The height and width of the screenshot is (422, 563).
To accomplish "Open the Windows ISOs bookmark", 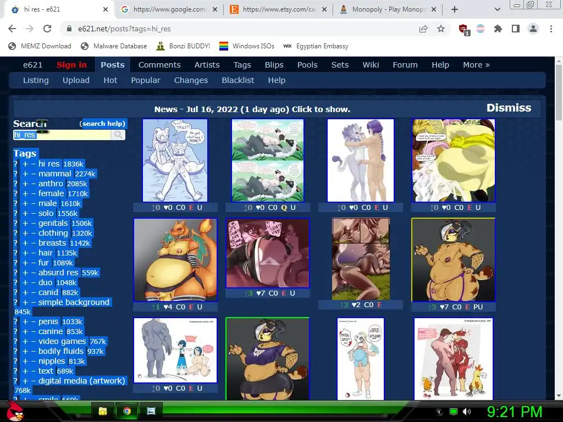I will pyautogui.click(x=247, y=46).
